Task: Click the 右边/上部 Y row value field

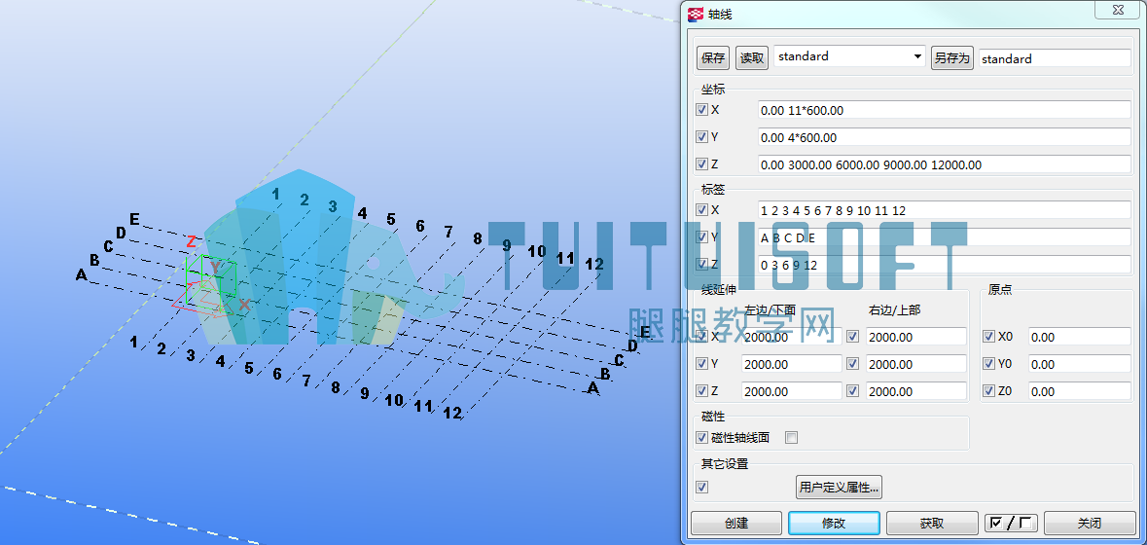Action: (x=915, y=364)
